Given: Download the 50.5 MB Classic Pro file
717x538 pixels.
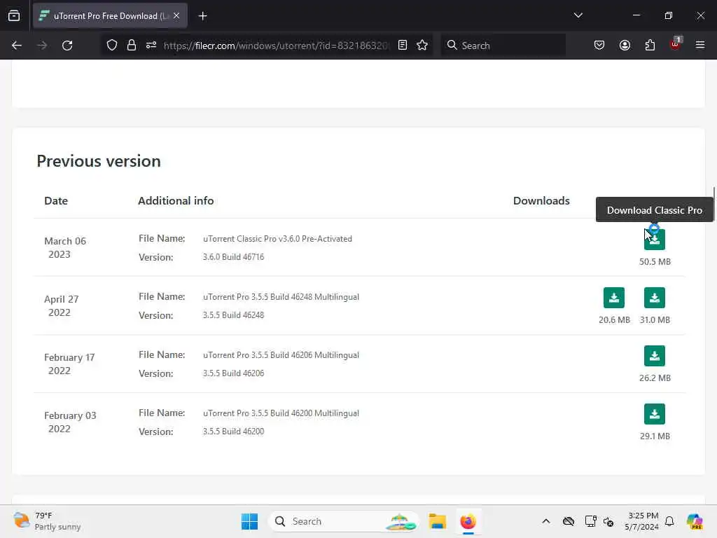Looking at the screenshot, I should [x=655, y=240].
